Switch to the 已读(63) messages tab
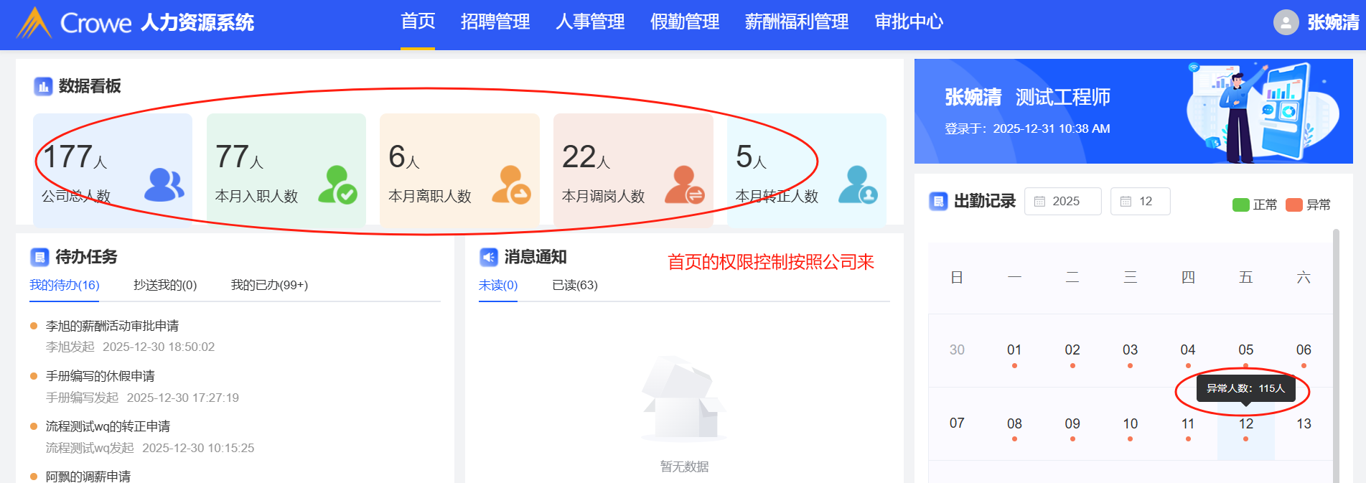The image size is (1366, 483). click(x=575, y=285)
